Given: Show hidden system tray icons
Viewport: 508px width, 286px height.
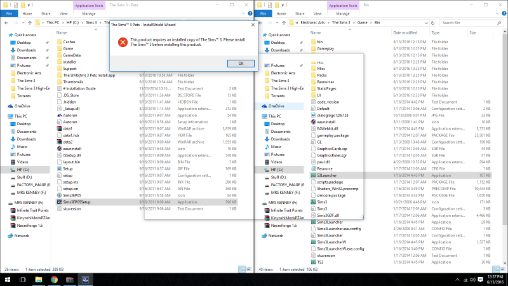Looking at the screenshot, I should tap(457, 280).
